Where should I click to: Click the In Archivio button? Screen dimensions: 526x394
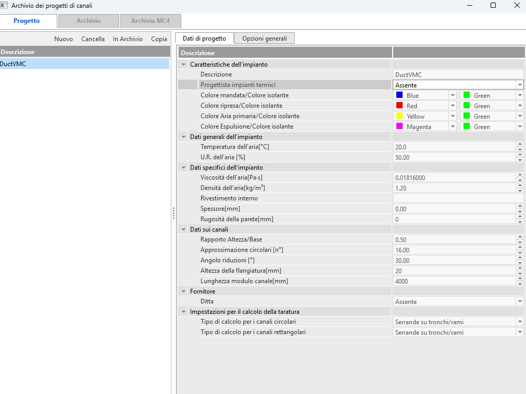[128, 39]
